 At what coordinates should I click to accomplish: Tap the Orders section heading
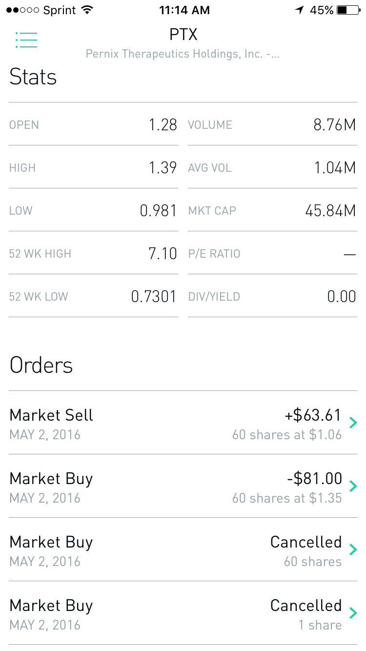41,365
